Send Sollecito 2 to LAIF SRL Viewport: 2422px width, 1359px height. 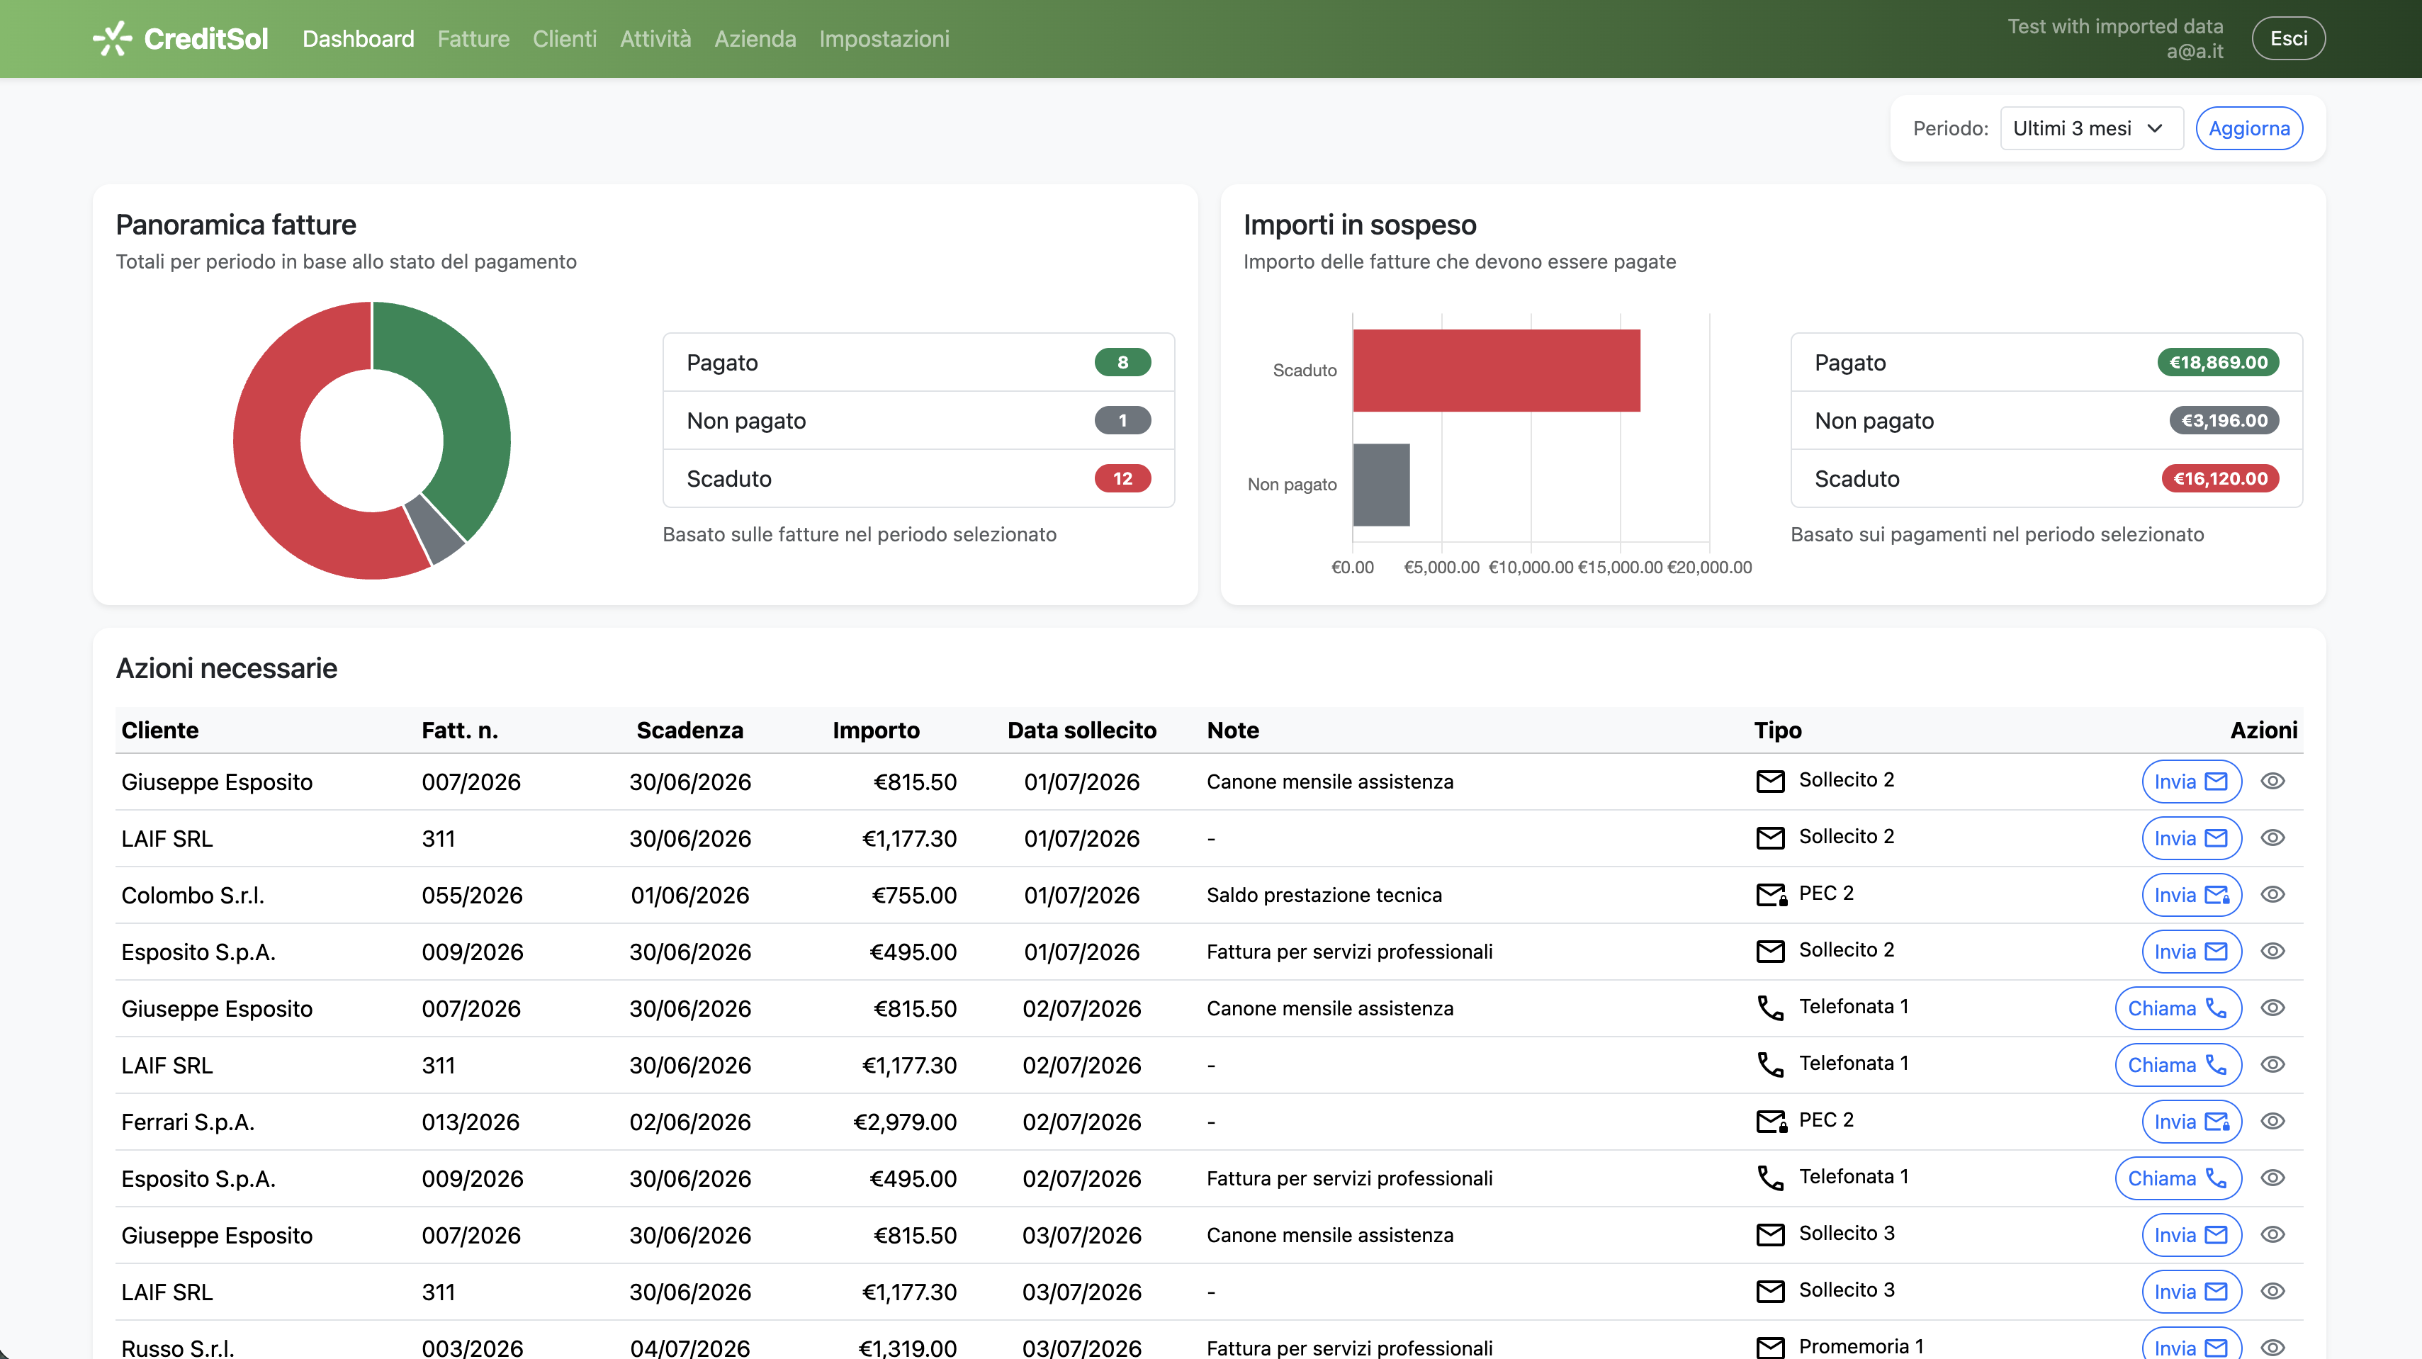pyautogui.click(x=2191, y=838)
